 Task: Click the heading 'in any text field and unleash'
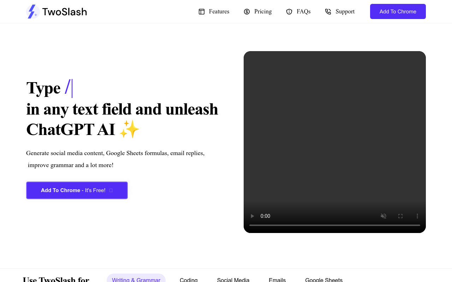pyautogui.click(x=122, y=109)
